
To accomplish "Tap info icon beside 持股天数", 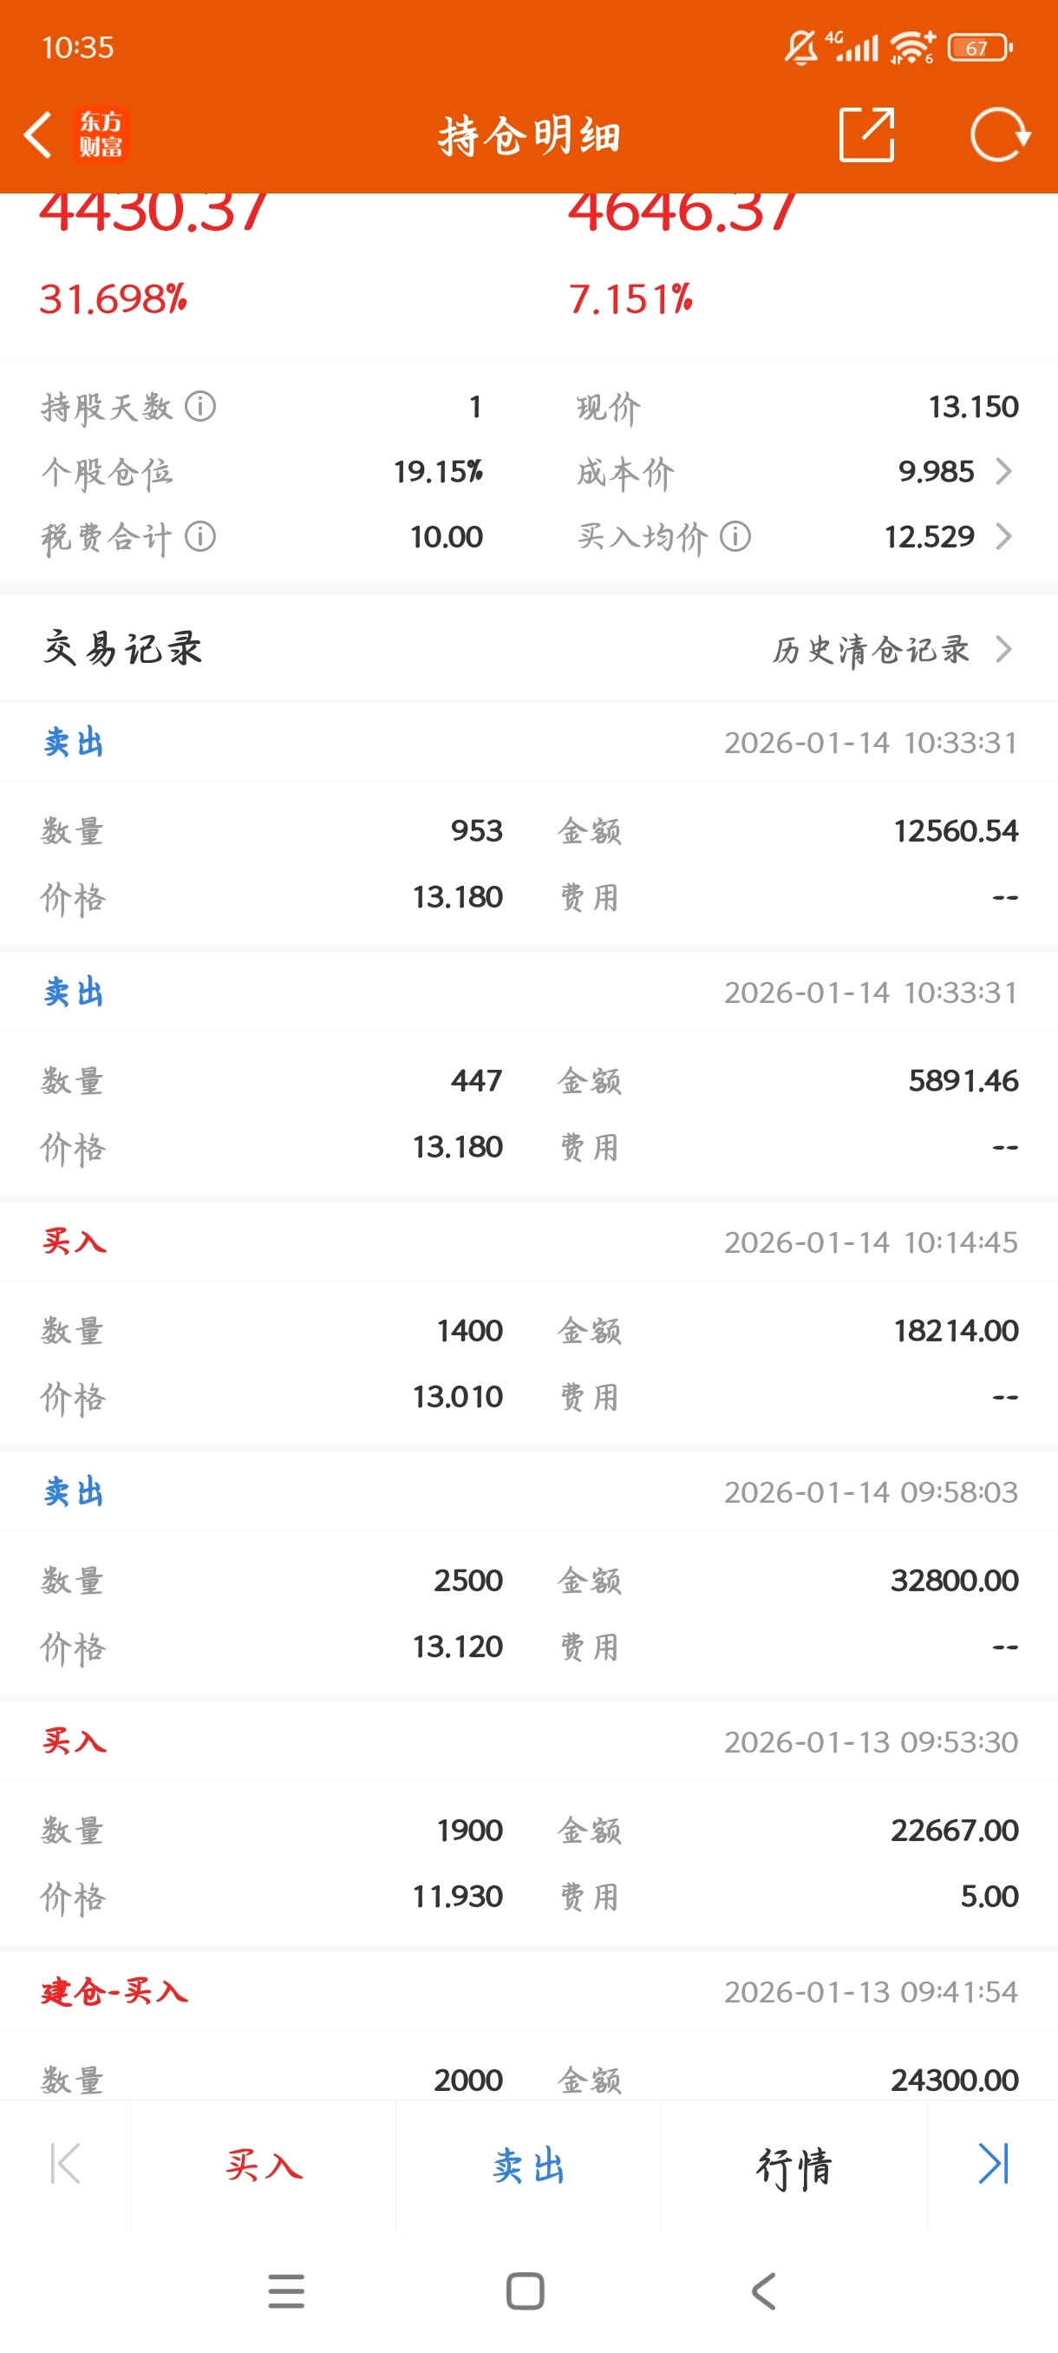I will [x=200, y=406].
